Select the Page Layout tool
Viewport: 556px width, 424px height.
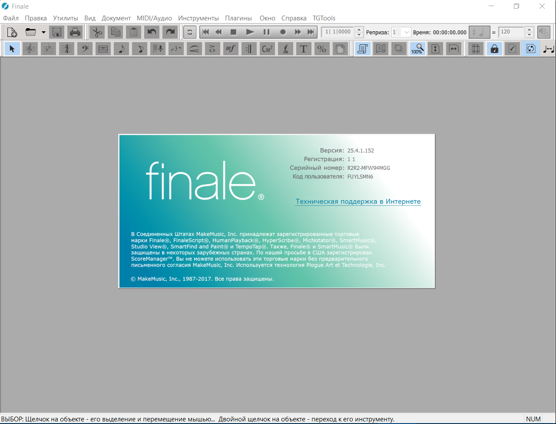[x=340, y=49]
